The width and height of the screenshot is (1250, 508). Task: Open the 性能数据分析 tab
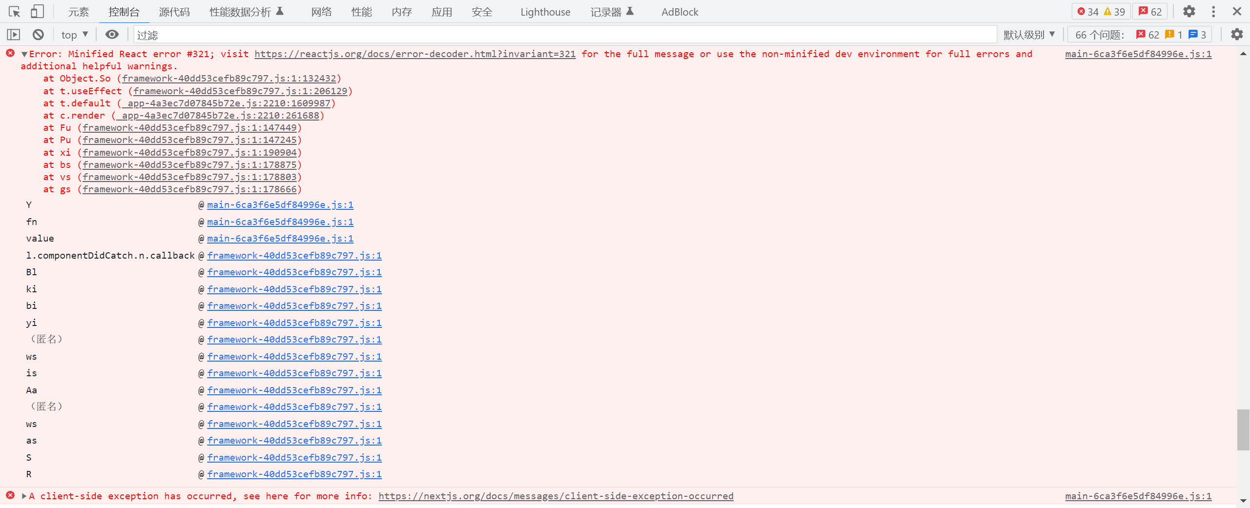pyautogui.click(x=247, y=12)
